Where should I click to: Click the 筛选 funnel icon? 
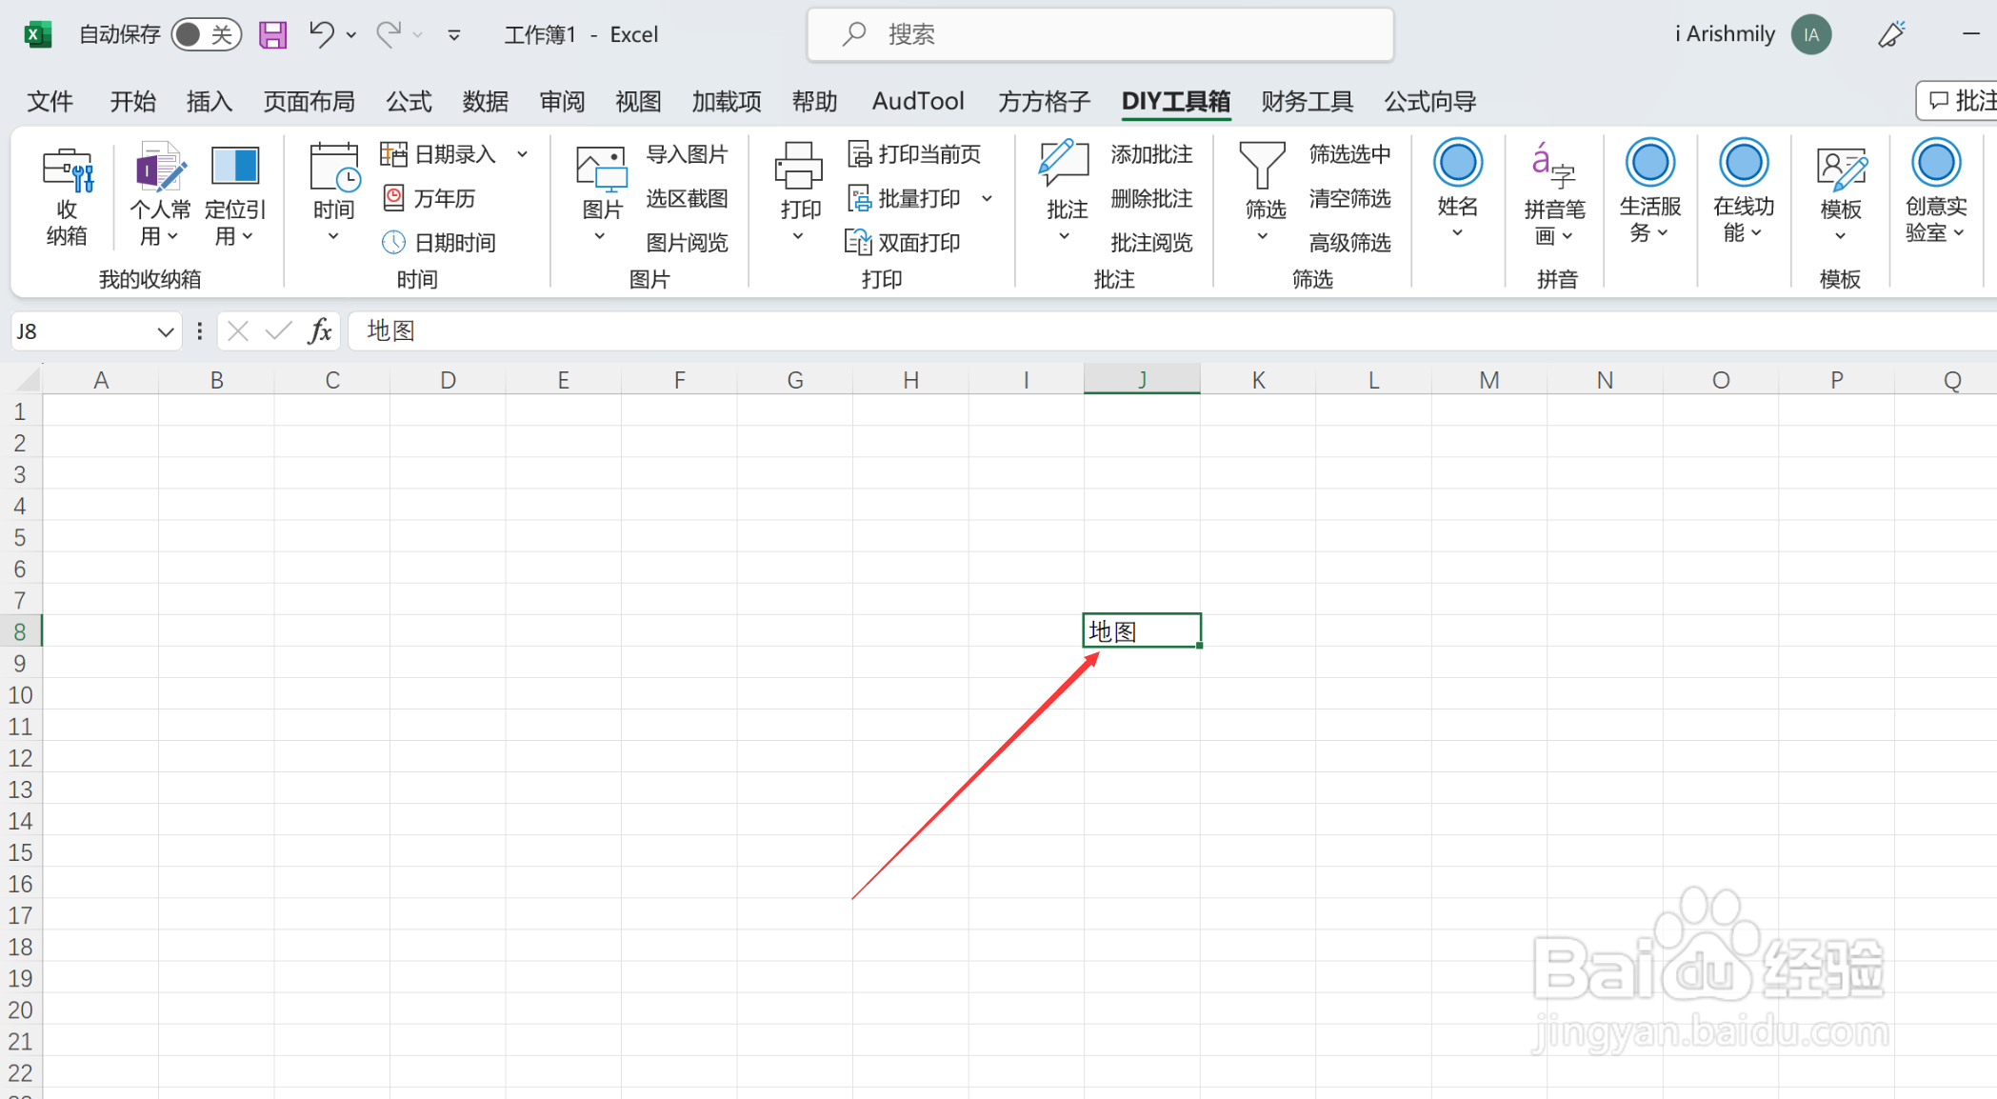(1263, 166)
